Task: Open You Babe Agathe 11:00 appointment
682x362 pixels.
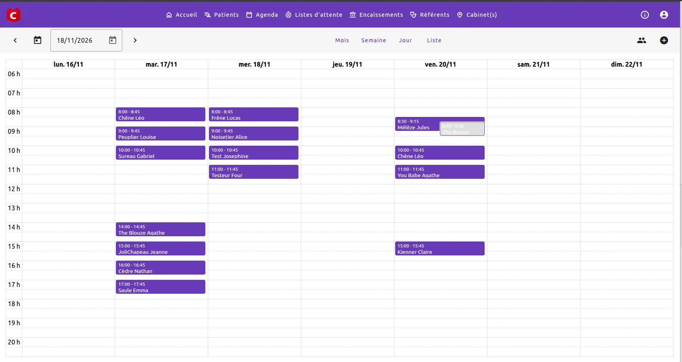Action: coord(440,172)
